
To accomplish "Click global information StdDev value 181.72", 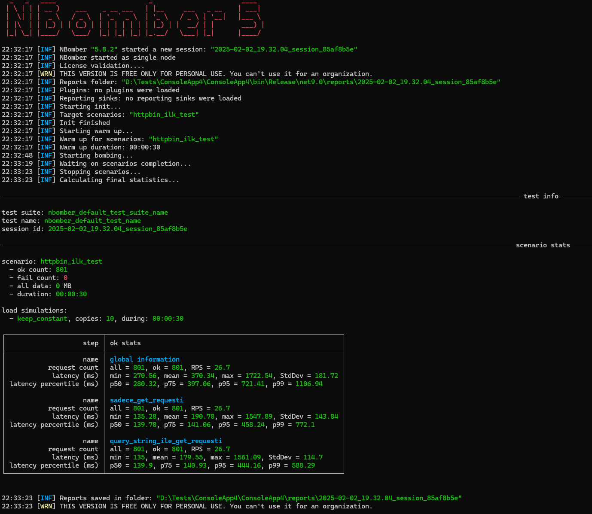I will point(327,376).
